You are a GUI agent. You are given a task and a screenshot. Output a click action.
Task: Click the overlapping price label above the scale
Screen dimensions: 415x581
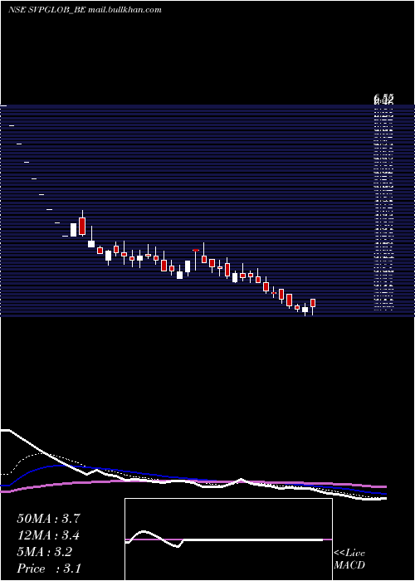(383, 99)
